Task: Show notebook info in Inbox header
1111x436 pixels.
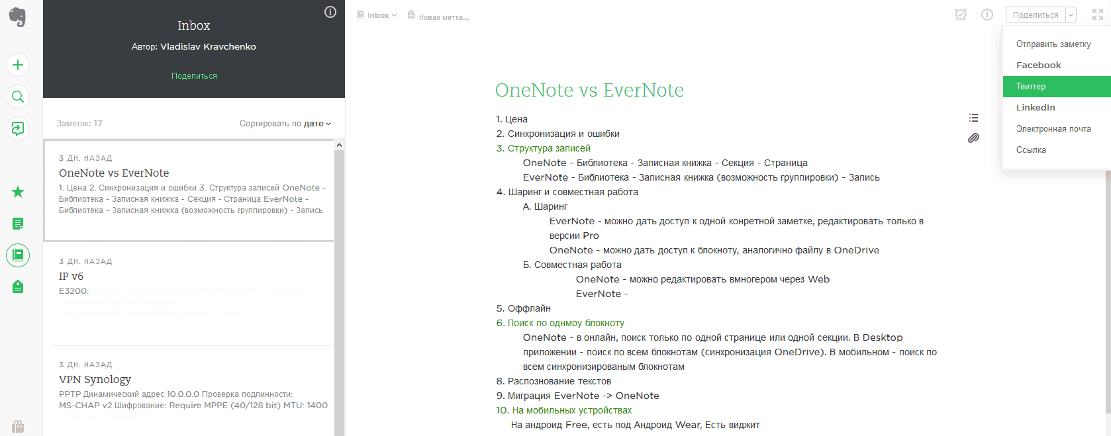Action: [330, 12]
